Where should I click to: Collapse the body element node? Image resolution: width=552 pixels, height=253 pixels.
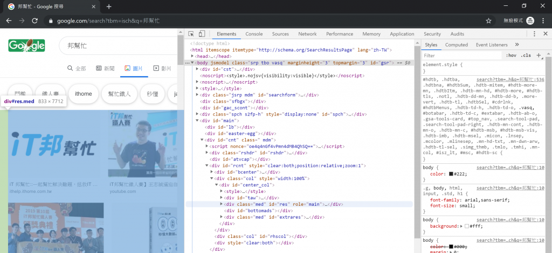coord(192,63)
